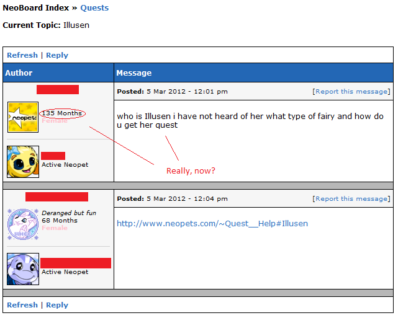Open the Quests board link
The image size is (398, 318).
pos(94,8)
